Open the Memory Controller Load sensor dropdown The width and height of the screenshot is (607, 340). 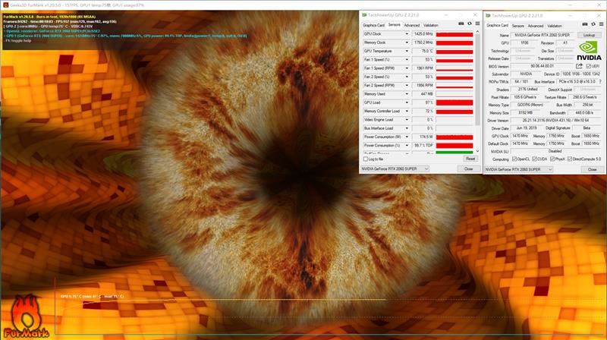coord(407,111)
